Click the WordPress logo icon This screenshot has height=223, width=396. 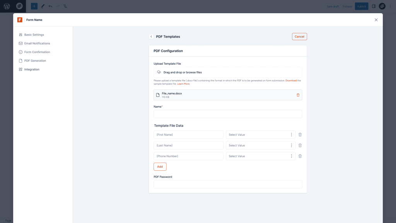click(x=6, y=6)
